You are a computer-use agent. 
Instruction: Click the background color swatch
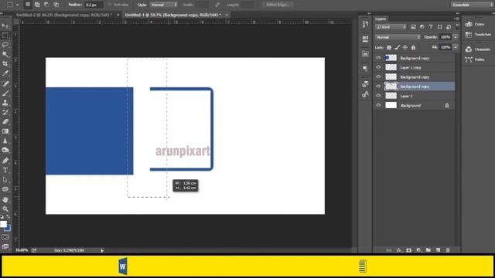pyautogui.click(x=9, y=228)
